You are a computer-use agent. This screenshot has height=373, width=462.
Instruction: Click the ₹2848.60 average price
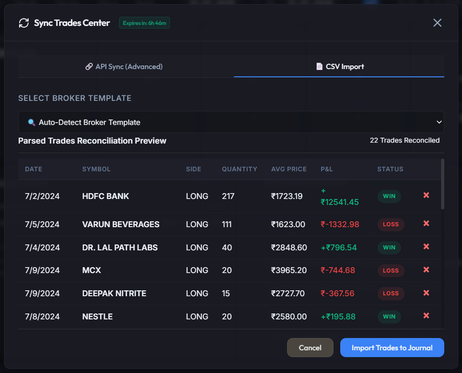click(x=289, y=248)
